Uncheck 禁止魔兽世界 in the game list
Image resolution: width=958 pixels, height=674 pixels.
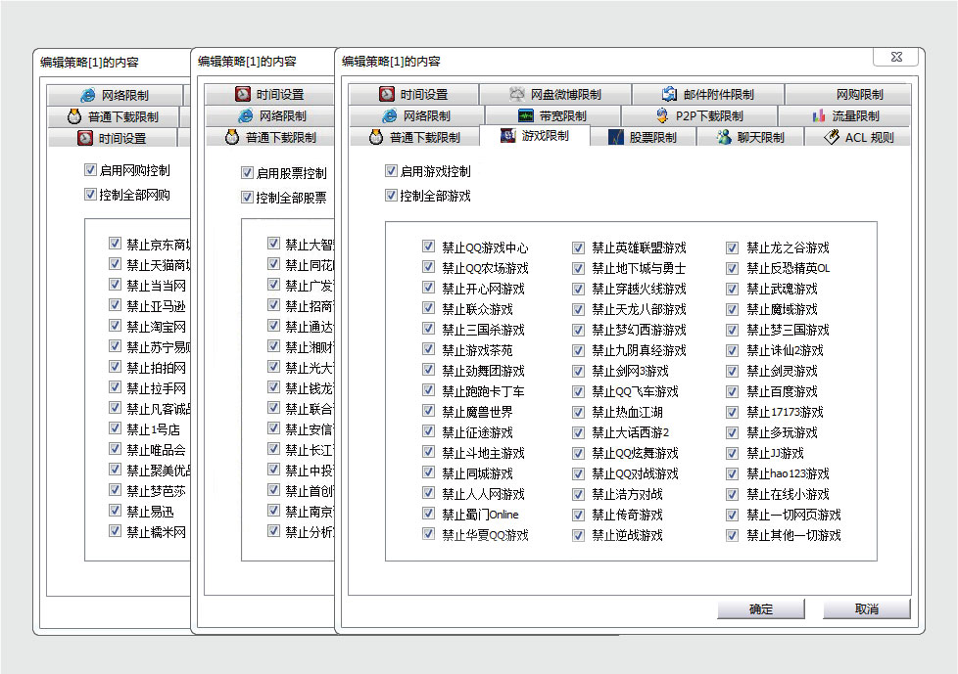[428, 412]
